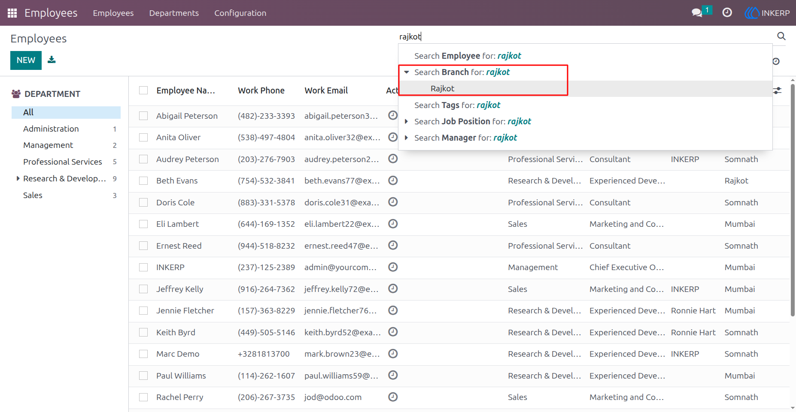The width and height of the screenshot is (796, 412).
Task: Click activity clock for INKERP row
Action: [393, 267]
